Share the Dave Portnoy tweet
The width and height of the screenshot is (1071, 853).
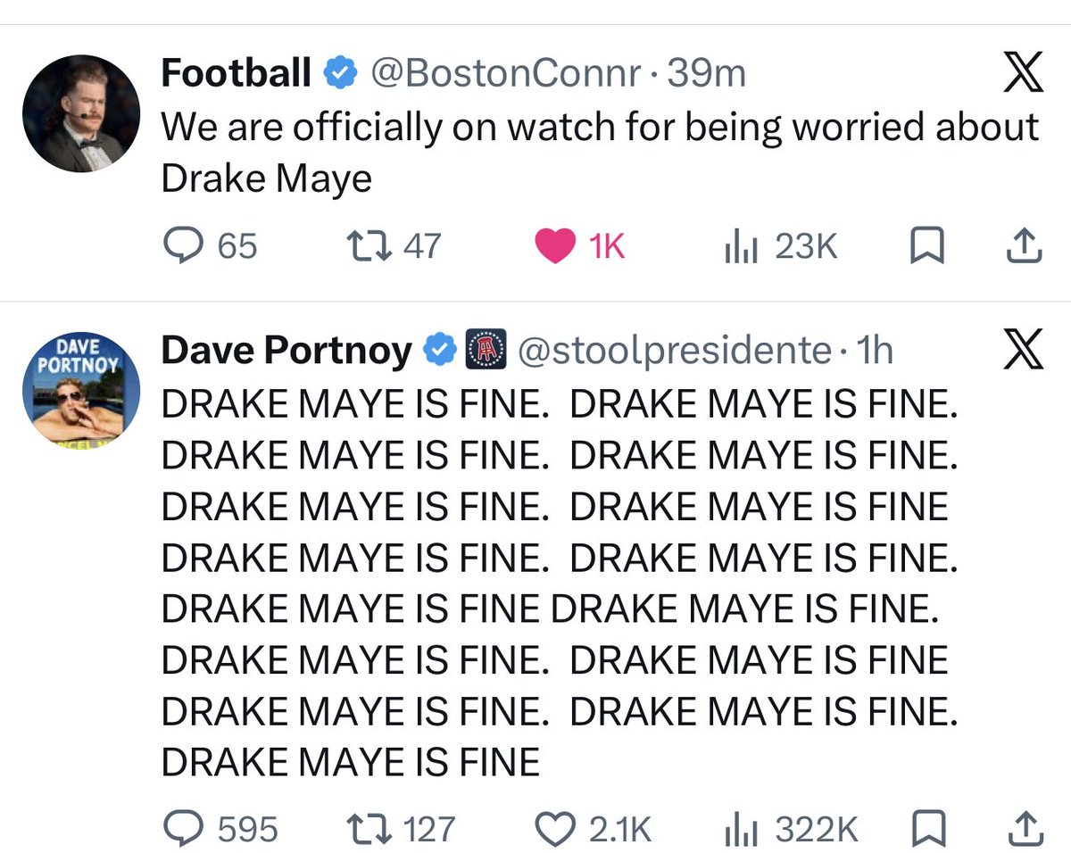pos(1025,831)
